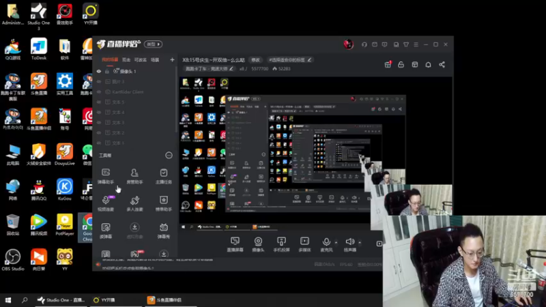
Task: Open the 房管助手 tool
Action: click(134, 176)
